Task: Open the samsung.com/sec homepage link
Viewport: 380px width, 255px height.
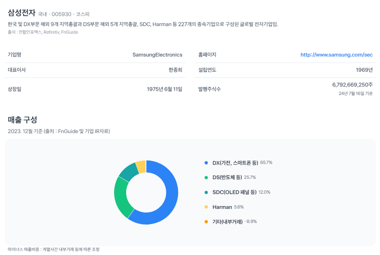Action: point(336,55)
